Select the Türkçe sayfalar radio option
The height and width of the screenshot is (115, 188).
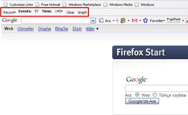[155, 95]
